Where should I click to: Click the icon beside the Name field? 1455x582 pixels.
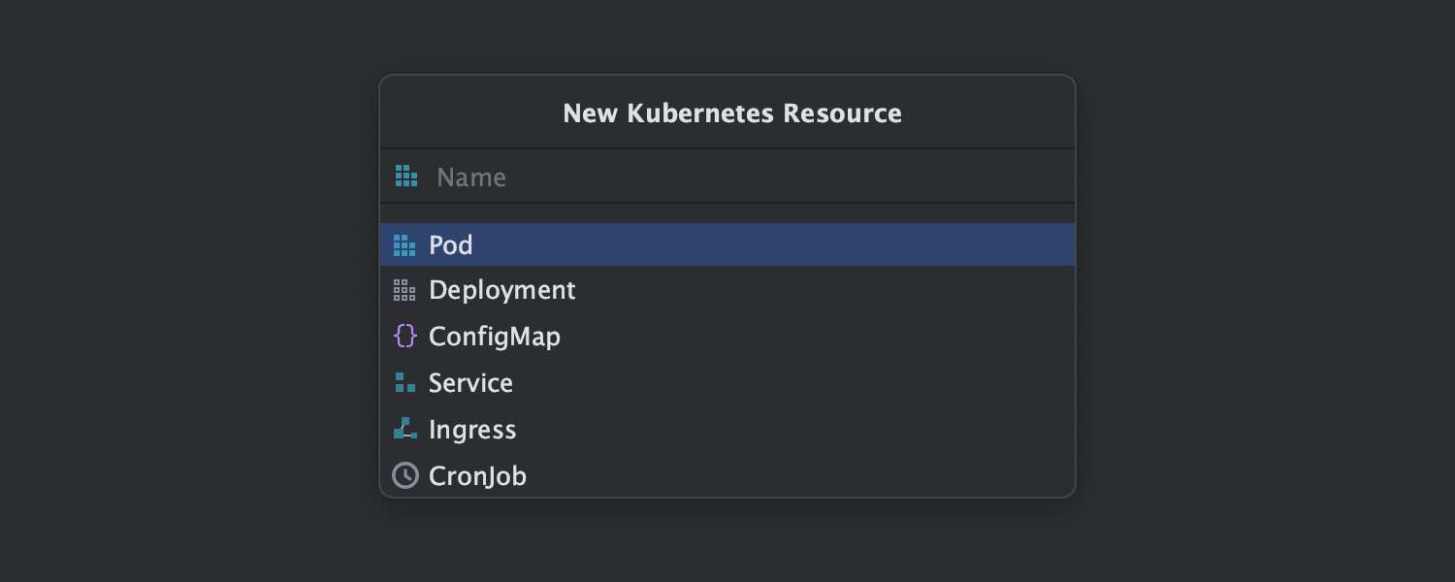pos(405,176)
